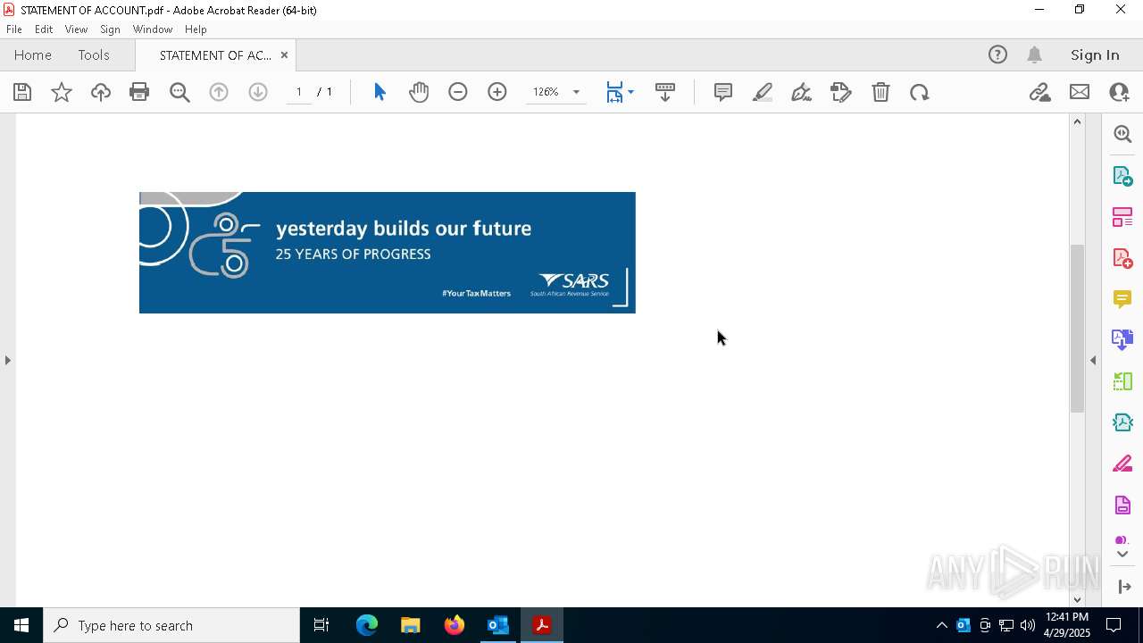Switch to the Home tab
Image resolution: width=1143 pixels, height=643 pixels.
[x=33, y=55]
